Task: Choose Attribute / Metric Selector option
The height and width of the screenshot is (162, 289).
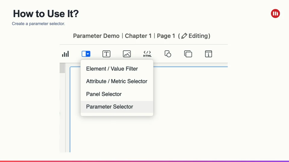Action: (x=117, y=81)
